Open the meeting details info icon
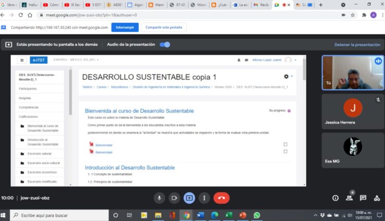Image resolution: width=385 pixels, height=221 pixels. 335,198
